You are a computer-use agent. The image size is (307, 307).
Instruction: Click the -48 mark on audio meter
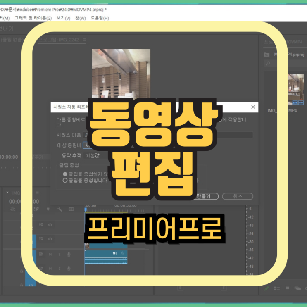(x=251, y=266)
